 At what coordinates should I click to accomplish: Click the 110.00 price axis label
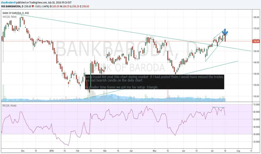point(256,96)
